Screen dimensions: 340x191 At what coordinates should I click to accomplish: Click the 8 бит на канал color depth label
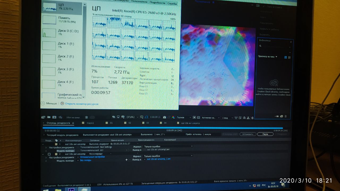coord(73,117)
